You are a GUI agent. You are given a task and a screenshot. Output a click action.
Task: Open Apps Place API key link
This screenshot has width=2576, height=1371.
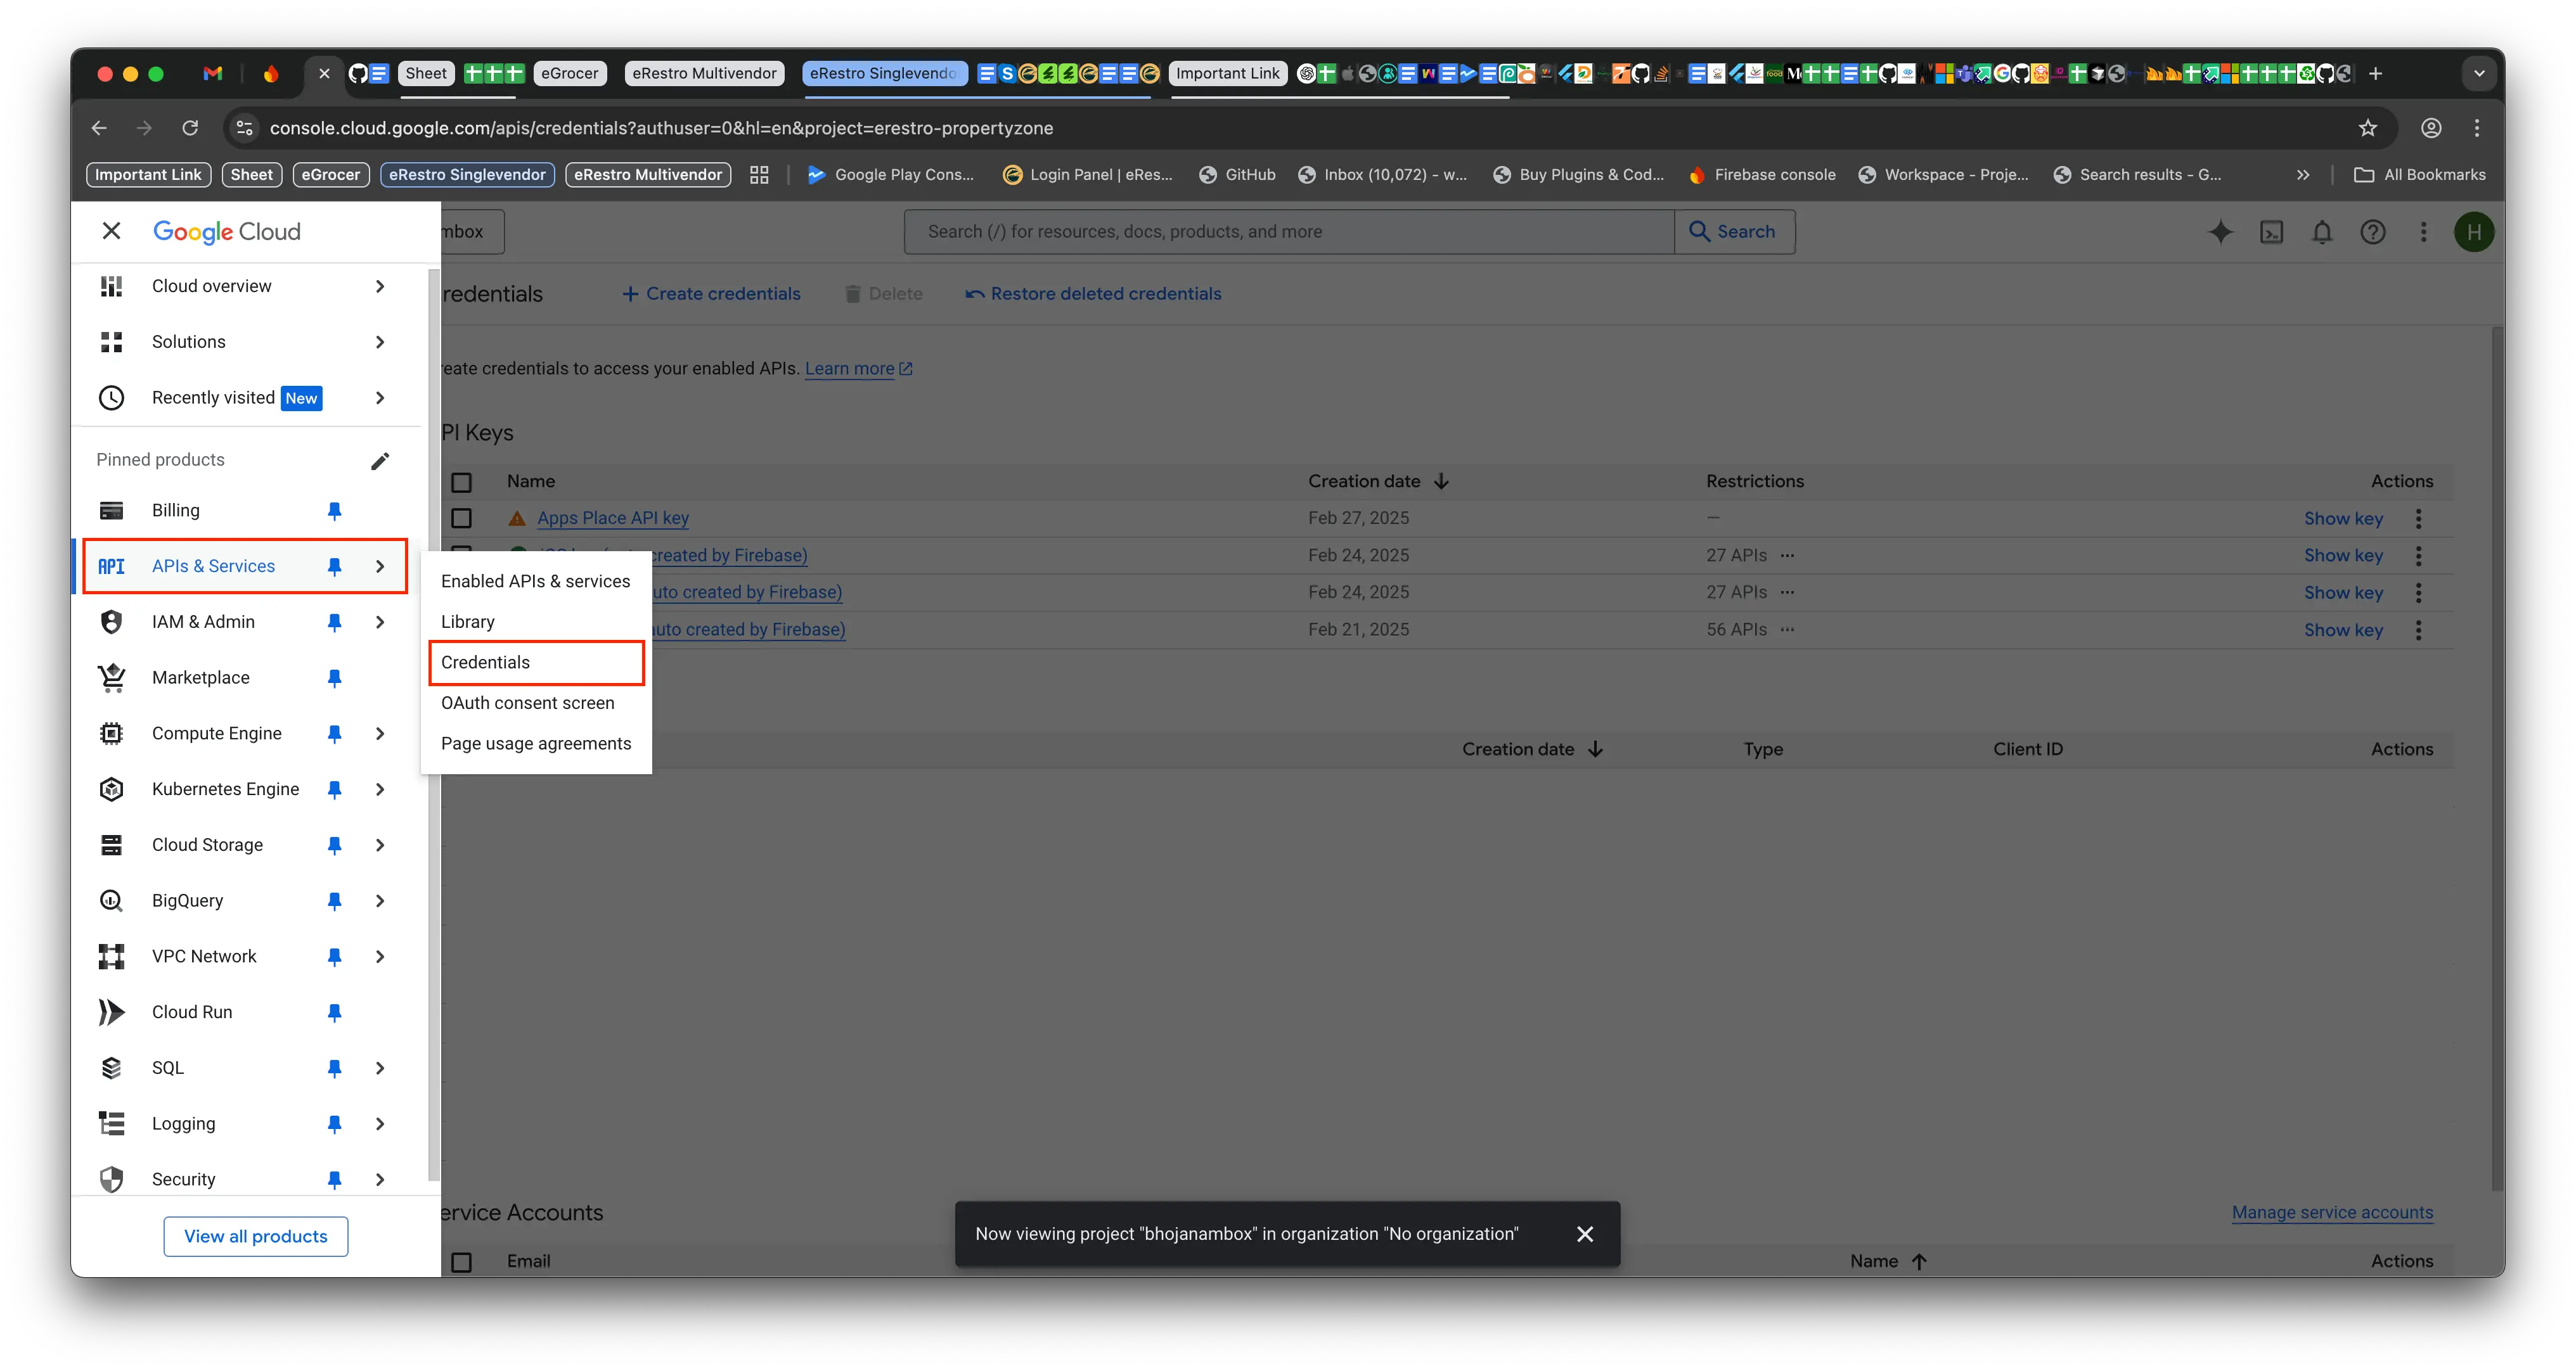click(x=613, y=518)
